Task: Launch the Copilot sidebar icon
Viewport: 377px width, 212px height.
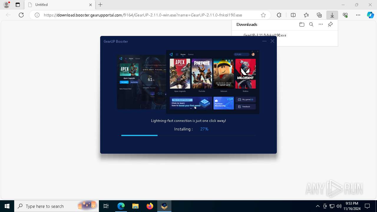Action: click(371, 15)
